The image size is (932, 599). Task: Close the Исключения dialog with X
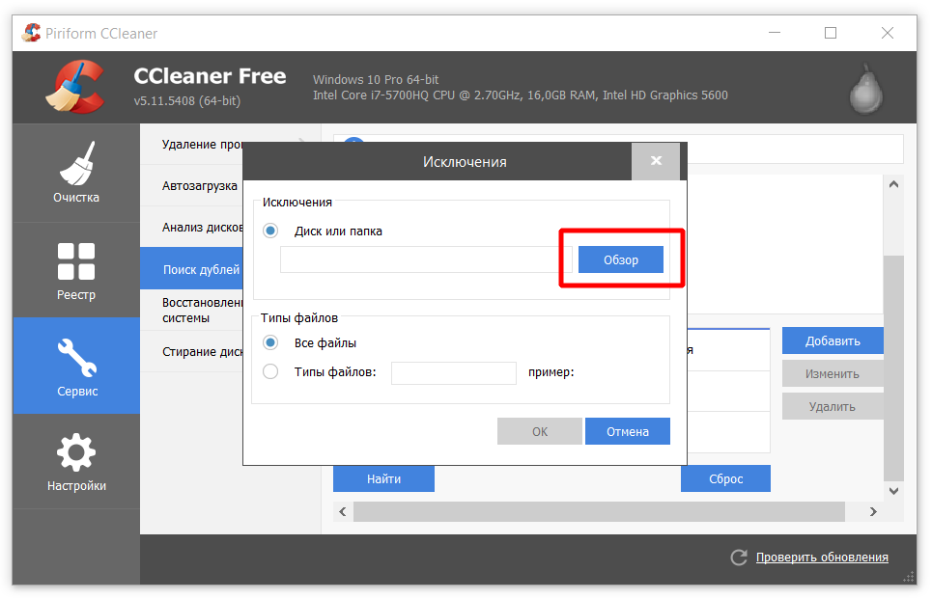tap(656, 161)
